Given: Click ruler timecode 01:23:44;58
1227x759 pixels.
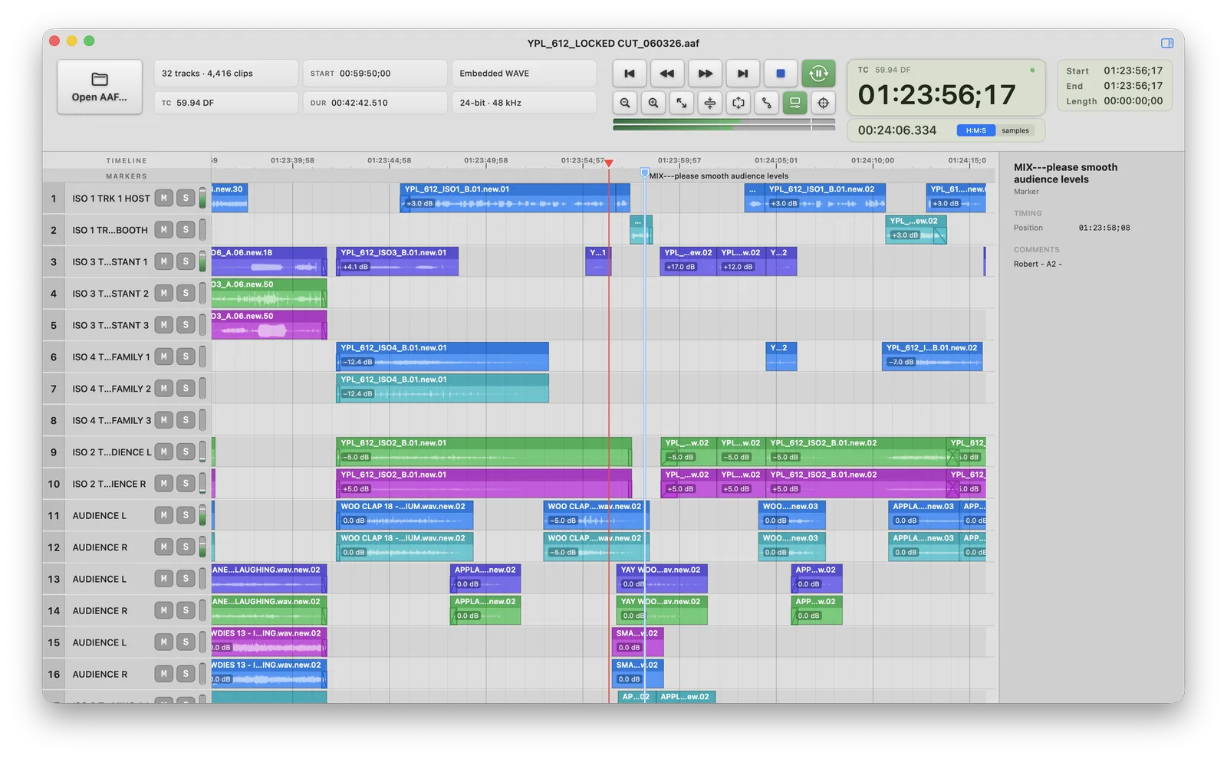Looking at the screenshot, I should click(389, 160).
